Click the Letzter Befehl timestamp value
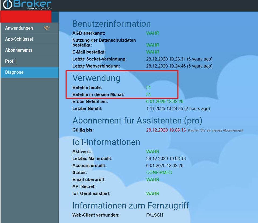Screen dimensions: 258x223 pos(178,109)
